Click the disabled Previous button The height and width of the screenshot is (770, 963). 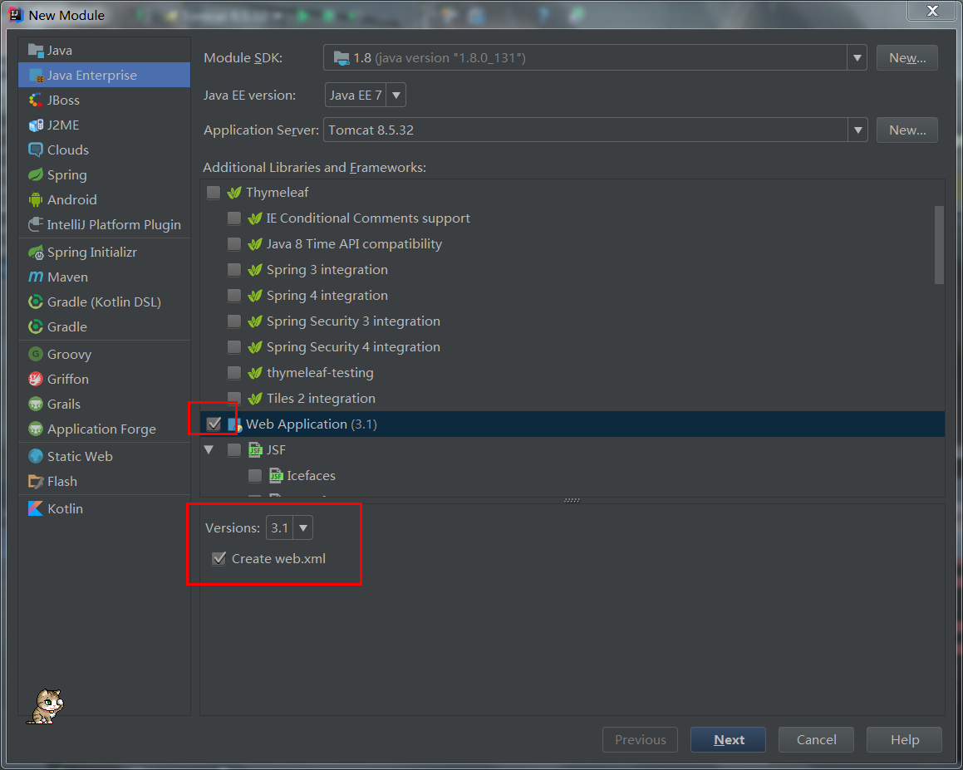[x=640, y=740]
